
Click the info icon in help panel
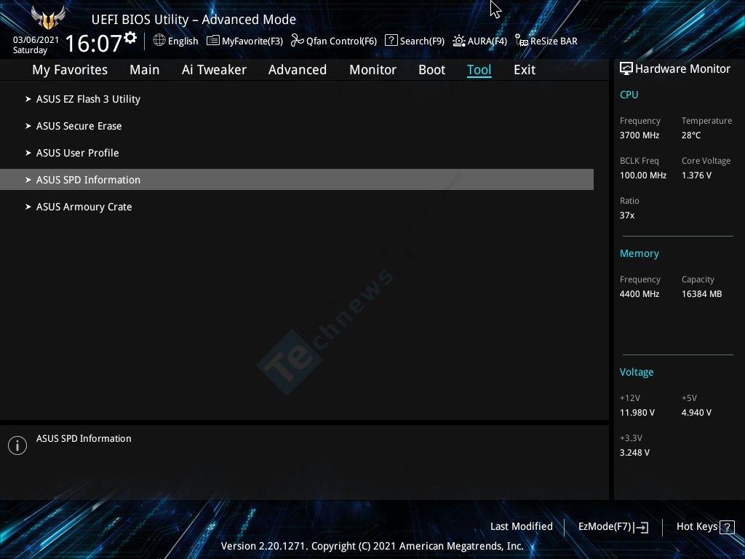pos(17,445)
